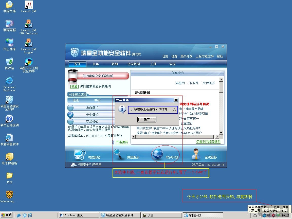Open the 我的文档 desktop icon
The width and height of the screenshot is (292, 219).
click(x=9, y=7)
